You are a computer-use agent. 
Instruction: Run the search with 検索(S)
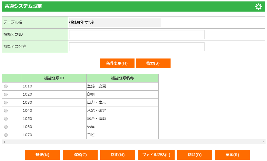pyautogui.click(x=153, y=63)
